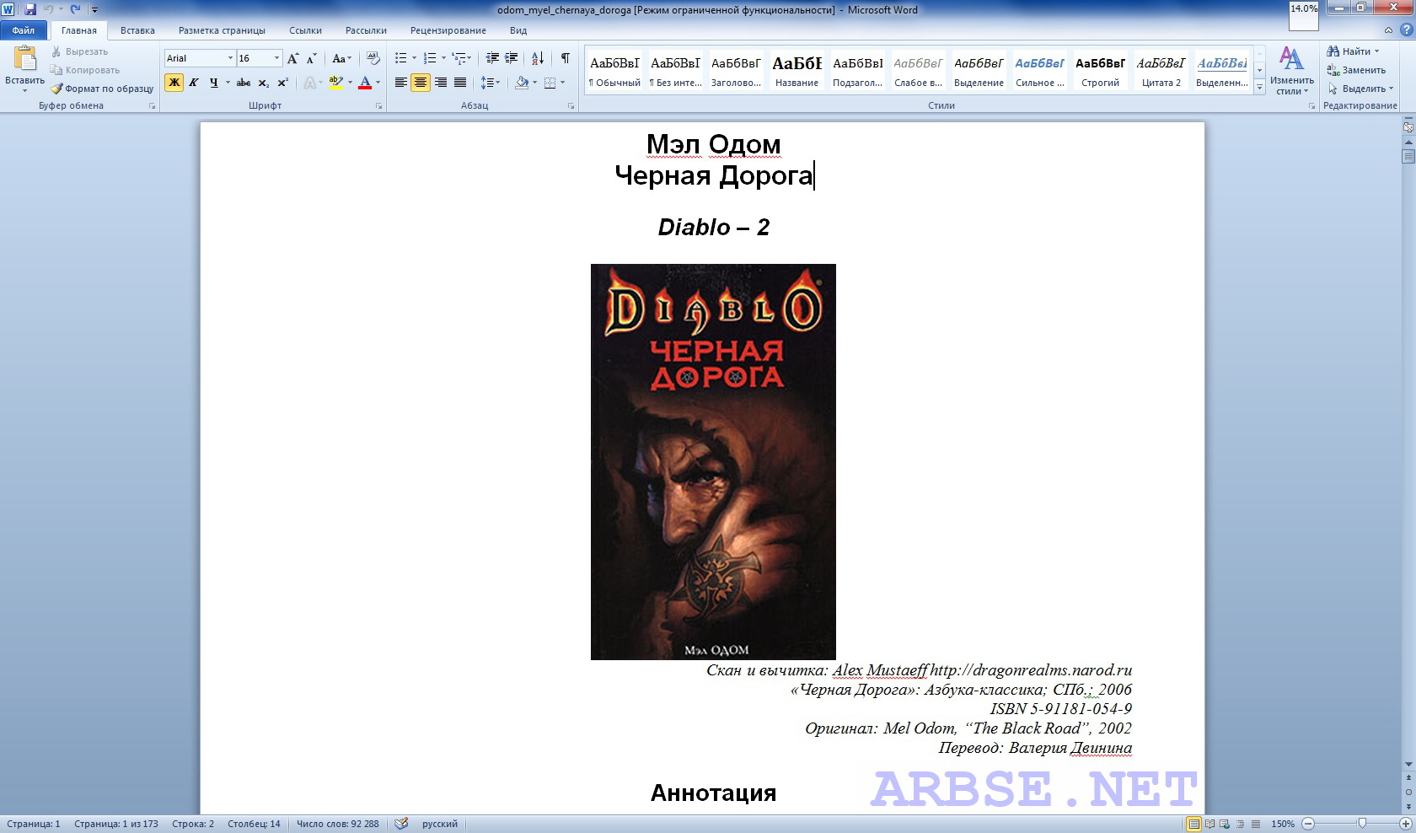Align text left

[x=400, y=83]
